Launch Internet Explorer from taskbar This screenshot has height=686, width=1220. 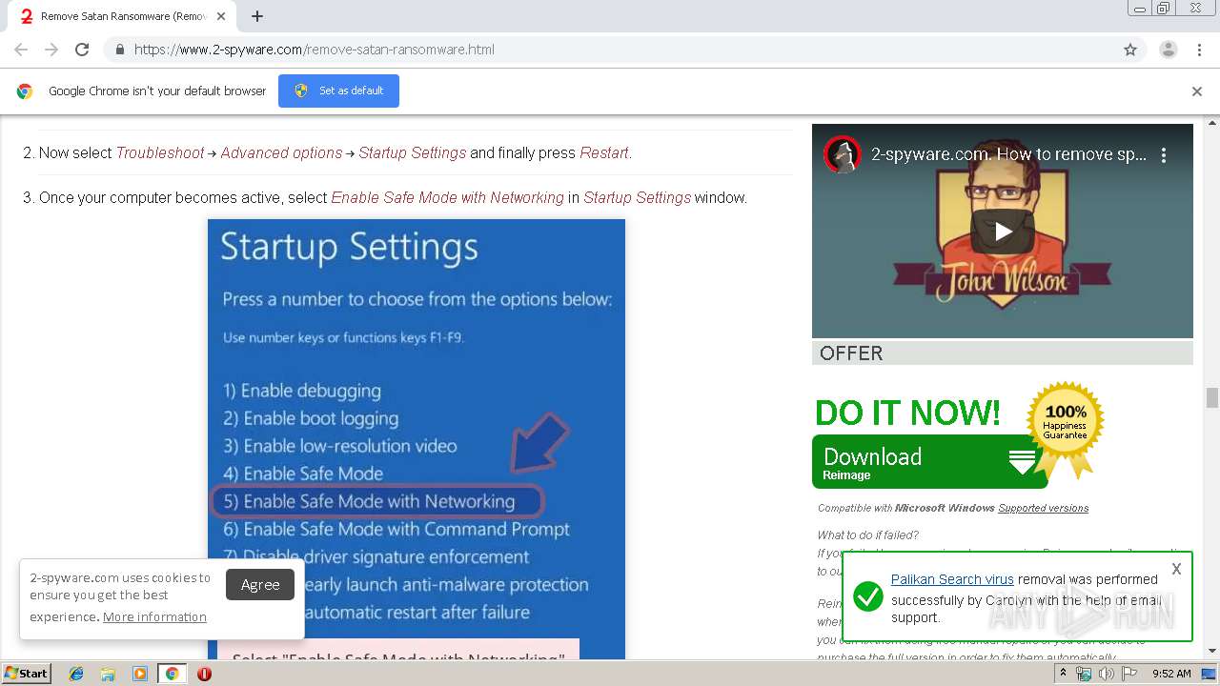tap(76, 674)
